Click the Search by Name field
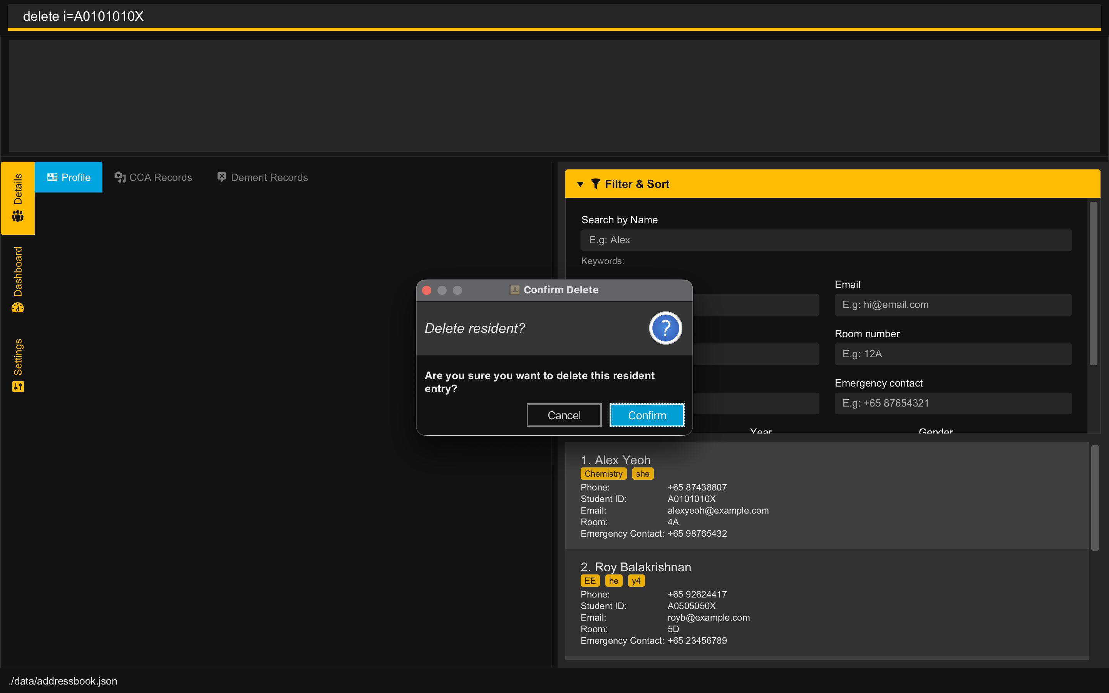Viewport: 1109px width, 693px height. [x=826, y=240]
